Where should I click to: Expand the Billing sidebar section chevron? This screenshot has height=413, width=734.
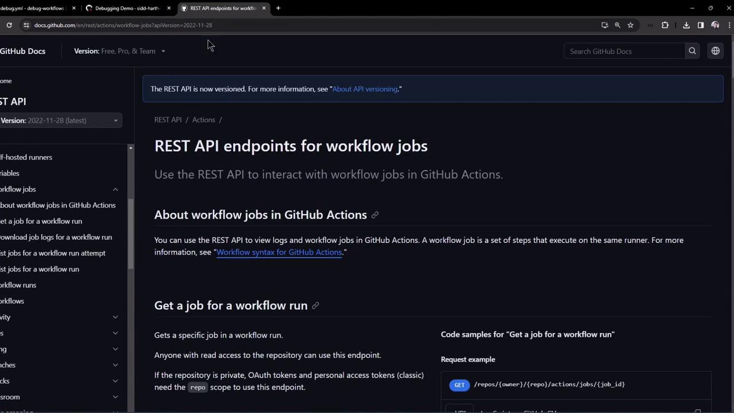click(115, 349)
